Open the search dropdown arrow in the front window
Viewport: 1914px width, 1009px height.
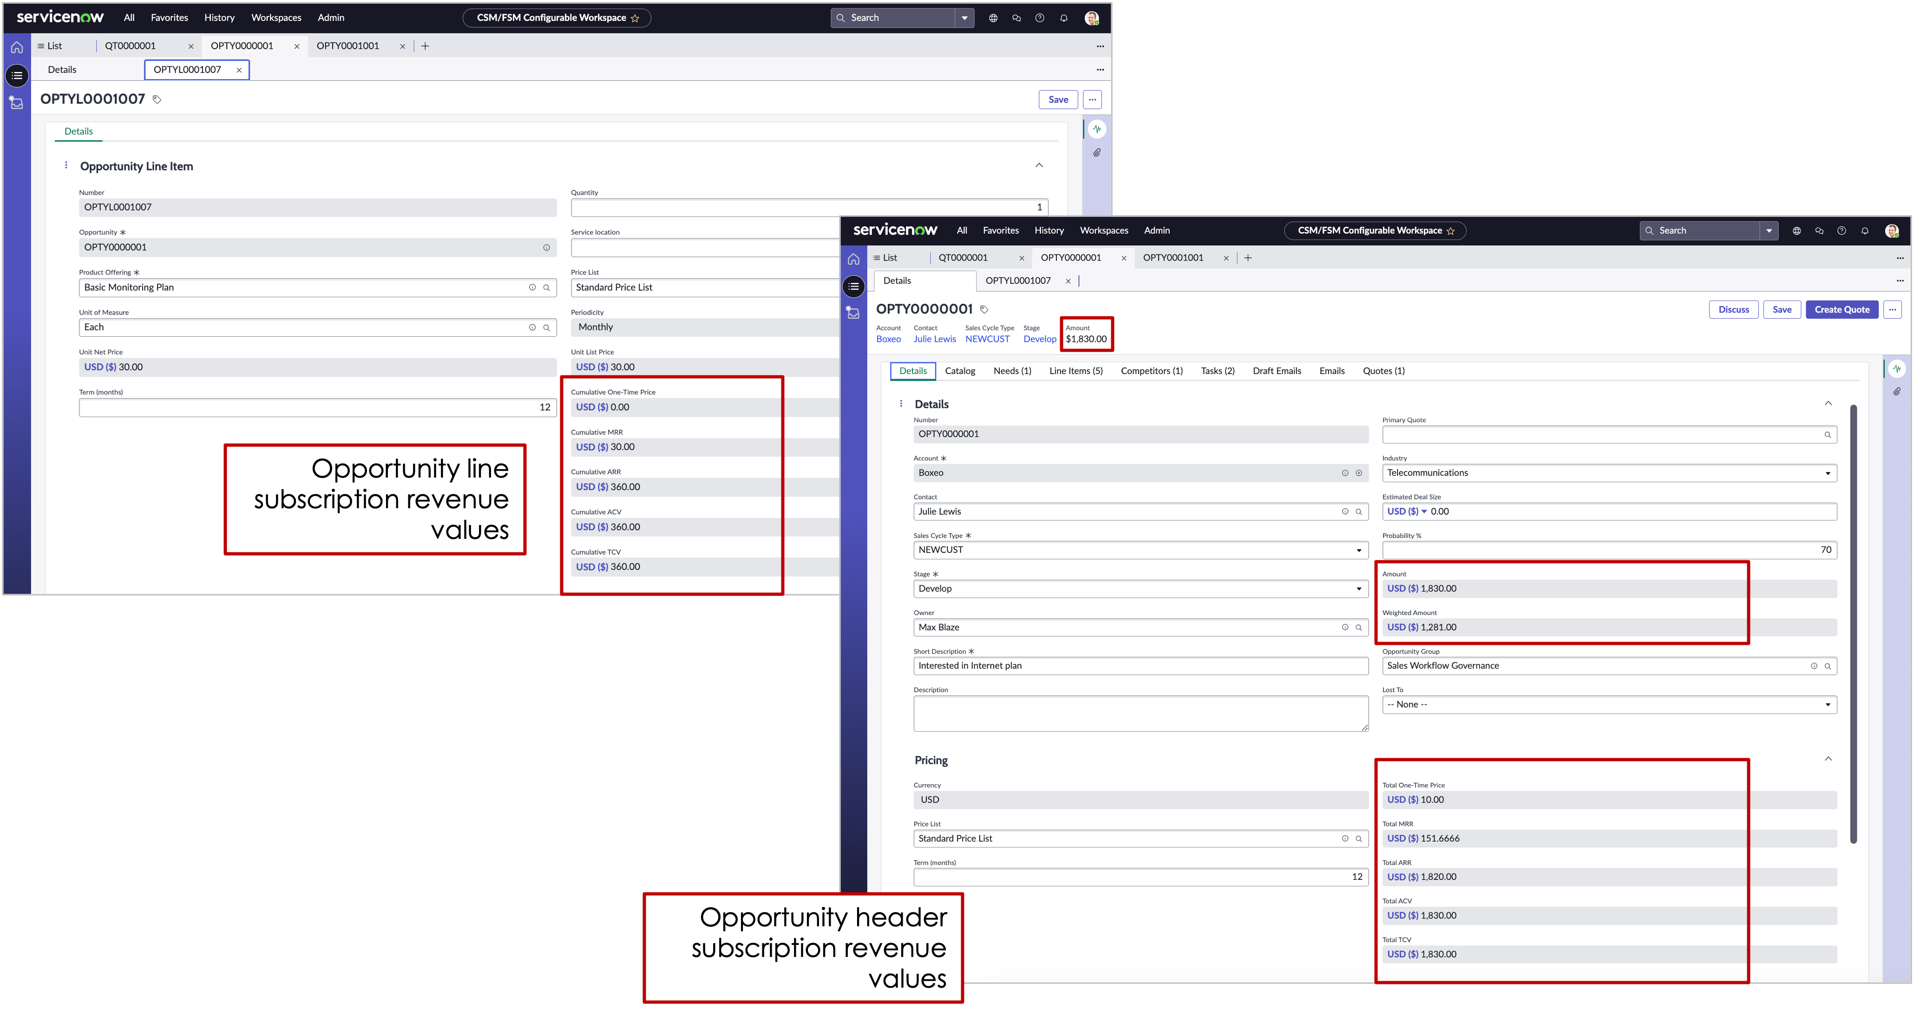[1769, 231]
